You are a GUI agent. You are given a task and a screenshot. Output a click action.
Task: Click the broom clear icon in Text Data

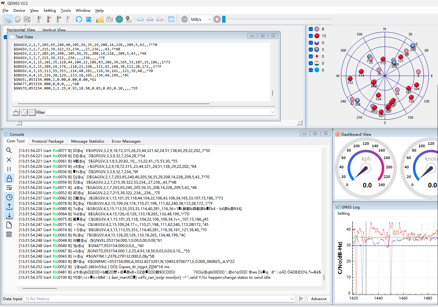coord(16,112)
